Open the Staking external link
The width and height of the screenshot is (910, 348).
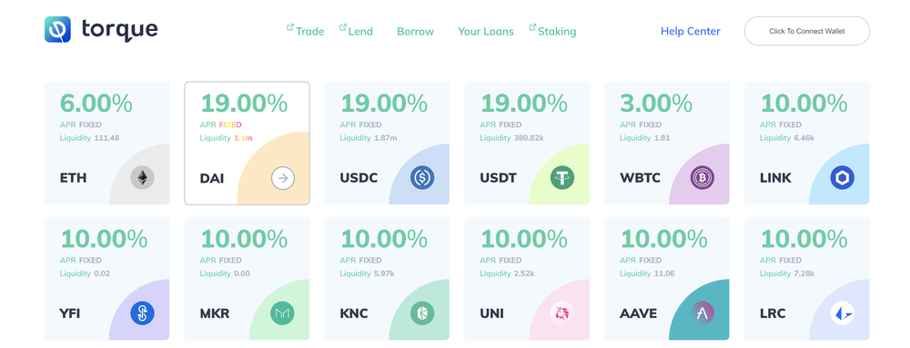point(552,31)
